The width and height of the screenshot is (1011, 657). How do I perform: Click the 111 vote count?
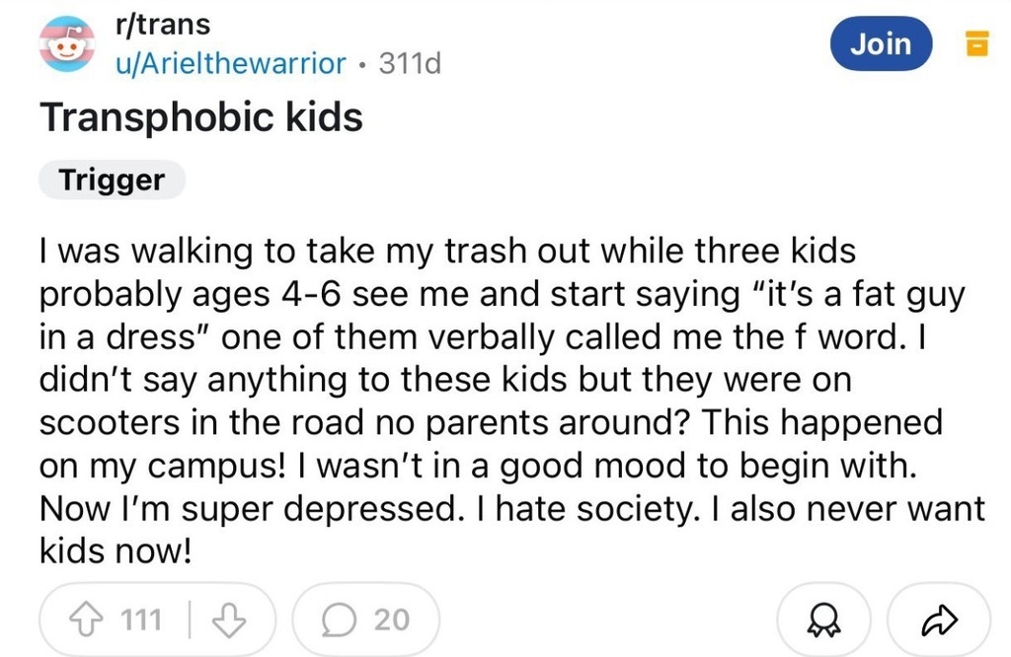click(x=141, y=620)
